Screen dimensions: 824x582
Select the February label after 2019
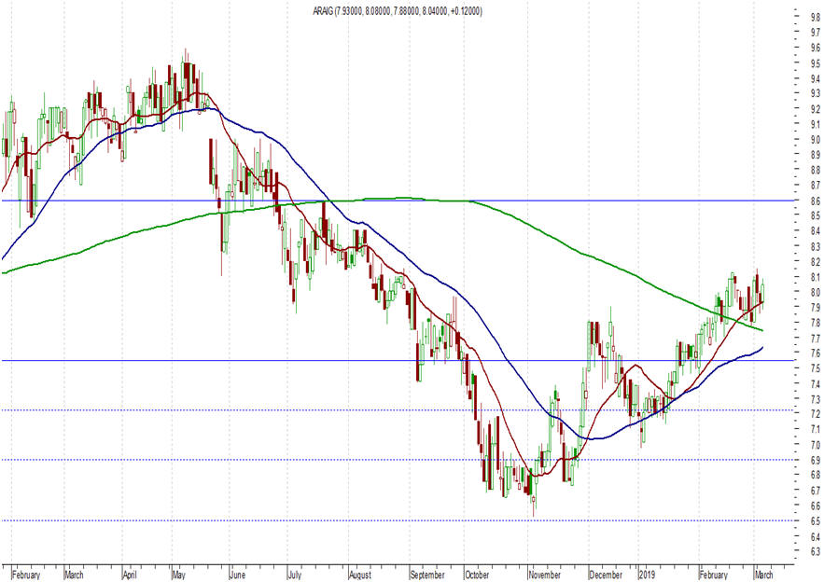point(714,575)
